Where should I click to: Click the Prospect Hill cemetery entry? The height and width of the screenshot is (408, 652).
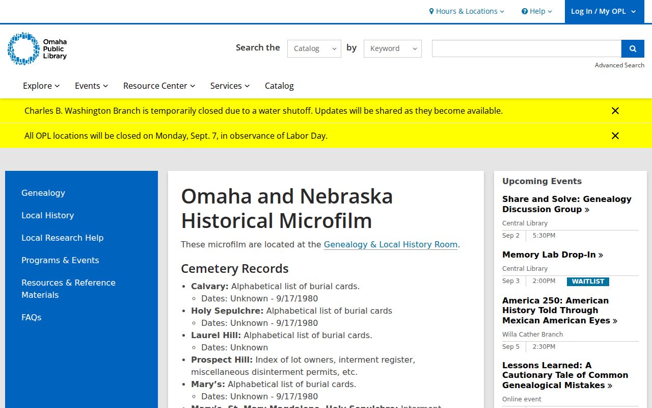(303, 366)
